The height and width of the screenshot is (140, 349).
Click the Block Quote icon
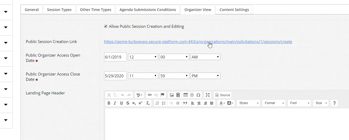(185, 103)
